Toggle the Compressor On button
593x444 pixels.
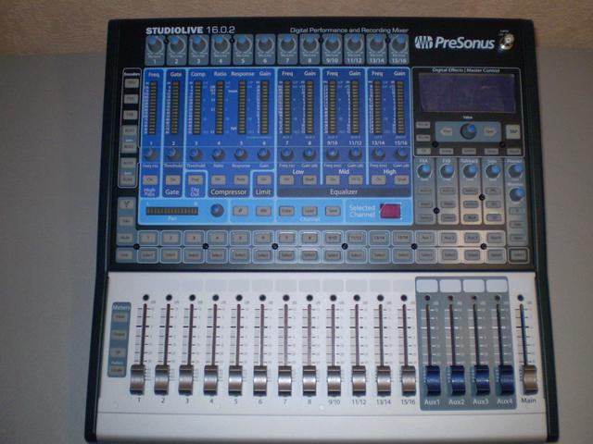tap(219, 179)
